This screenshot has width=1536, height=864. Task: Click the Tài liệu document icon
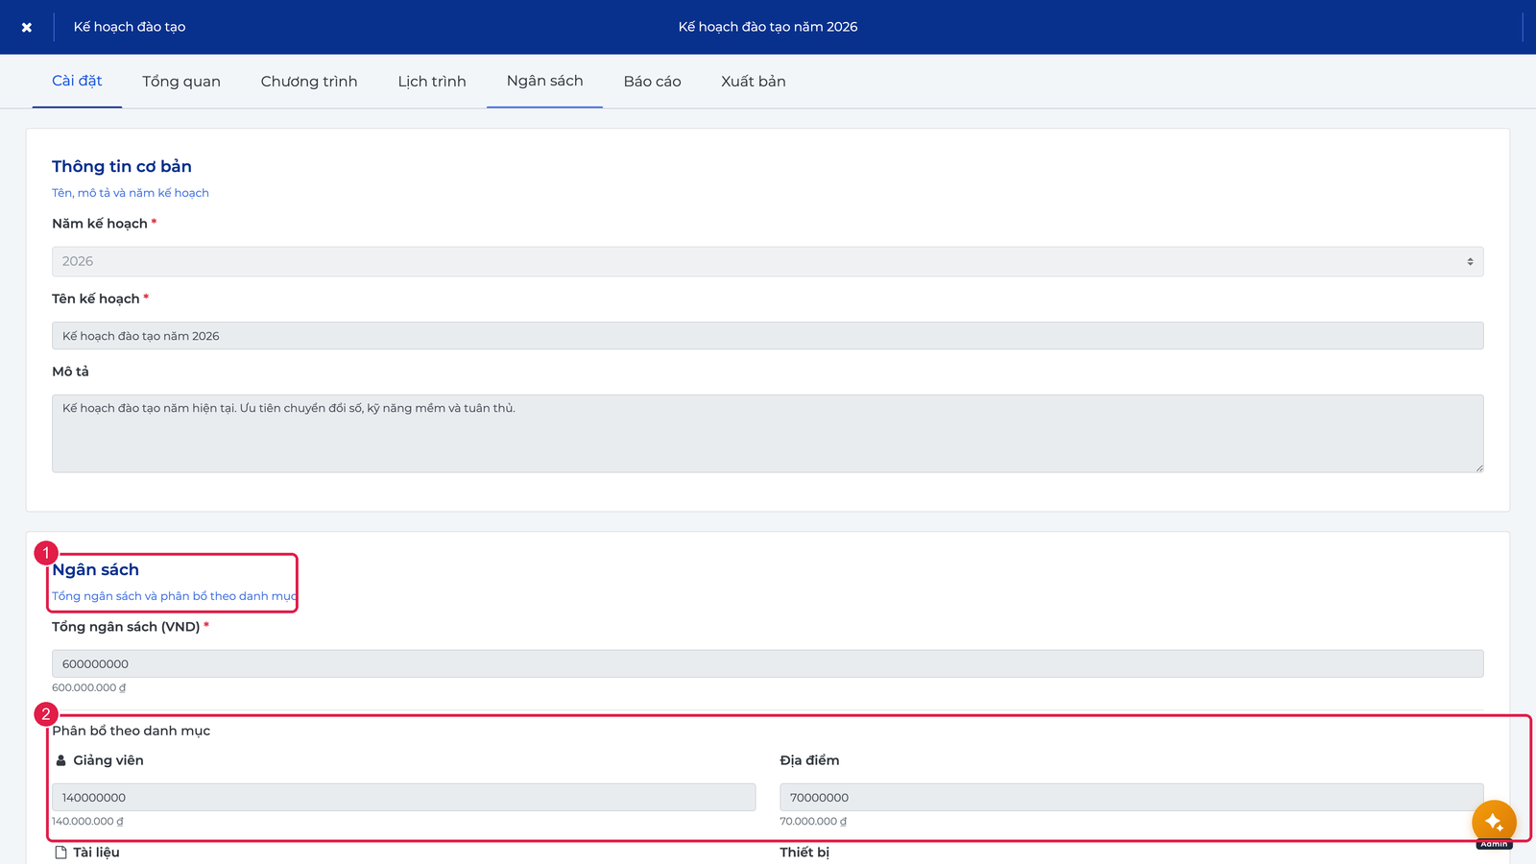[61, 852]
